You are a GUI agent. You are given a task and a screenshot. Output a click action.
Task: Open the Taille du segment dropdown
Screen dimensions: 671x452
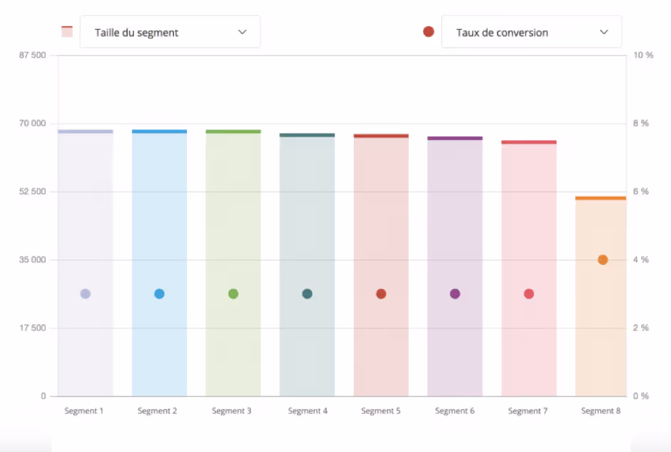(170, 31)
